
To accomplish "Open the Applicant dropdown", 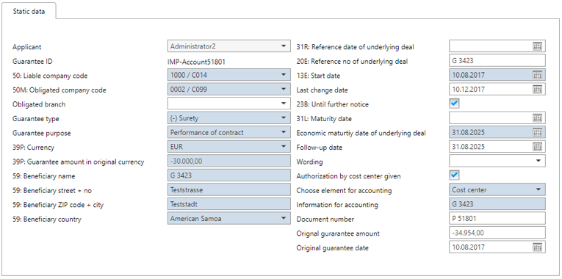I will coord(228,46).
